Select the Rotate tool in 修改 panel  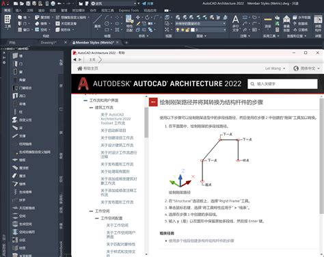pos(147,17)
